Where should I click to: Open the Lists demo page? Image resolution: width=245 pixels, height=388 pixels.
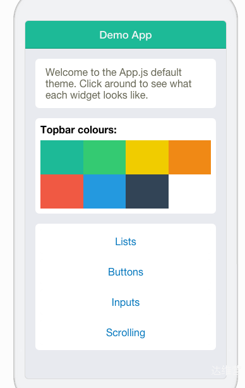(x=126, y=241)
